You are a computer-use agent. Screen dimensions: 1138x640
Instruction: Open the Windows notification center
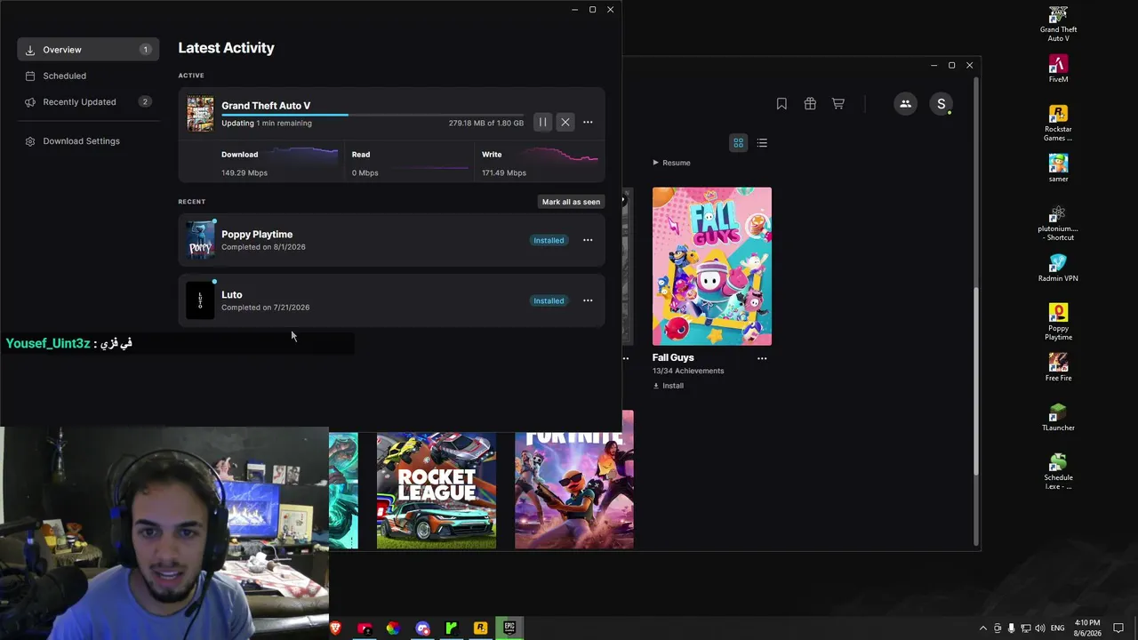point(1118,628)
